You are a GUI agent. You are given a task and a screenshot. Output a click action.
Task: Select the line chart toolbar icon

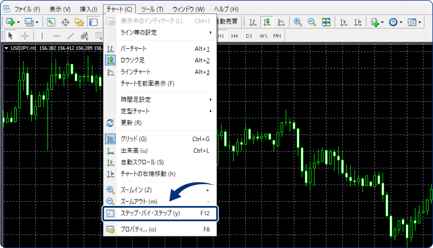pos(281,22)
